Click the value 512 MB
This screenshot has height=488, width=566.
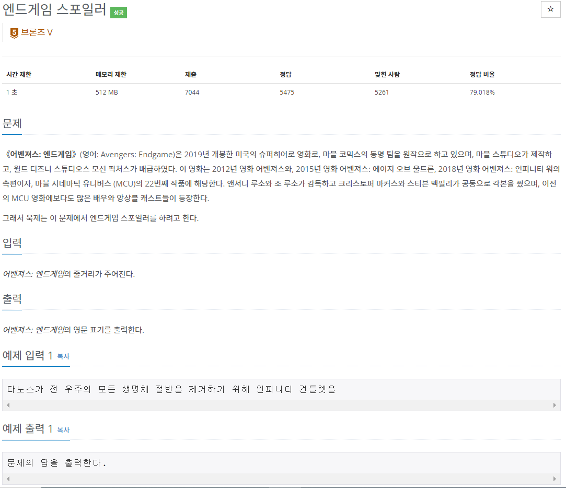[x=107, y=92]
